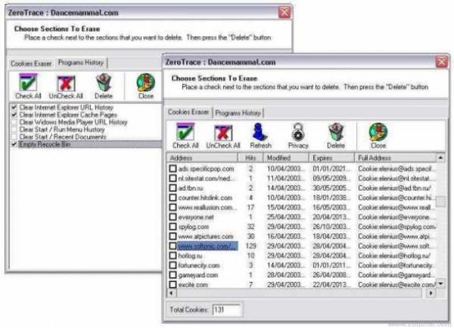
Task: Sort cookies by Hits column header
Action: tap(250, 157)
